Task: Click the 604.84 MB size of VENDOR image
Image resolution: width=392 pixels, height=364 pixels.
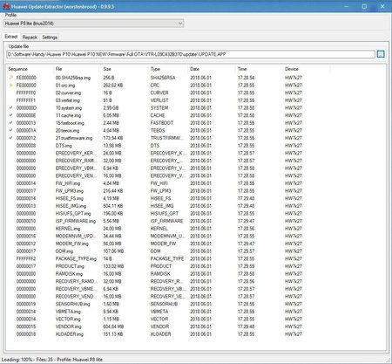Action: (113, 327)
